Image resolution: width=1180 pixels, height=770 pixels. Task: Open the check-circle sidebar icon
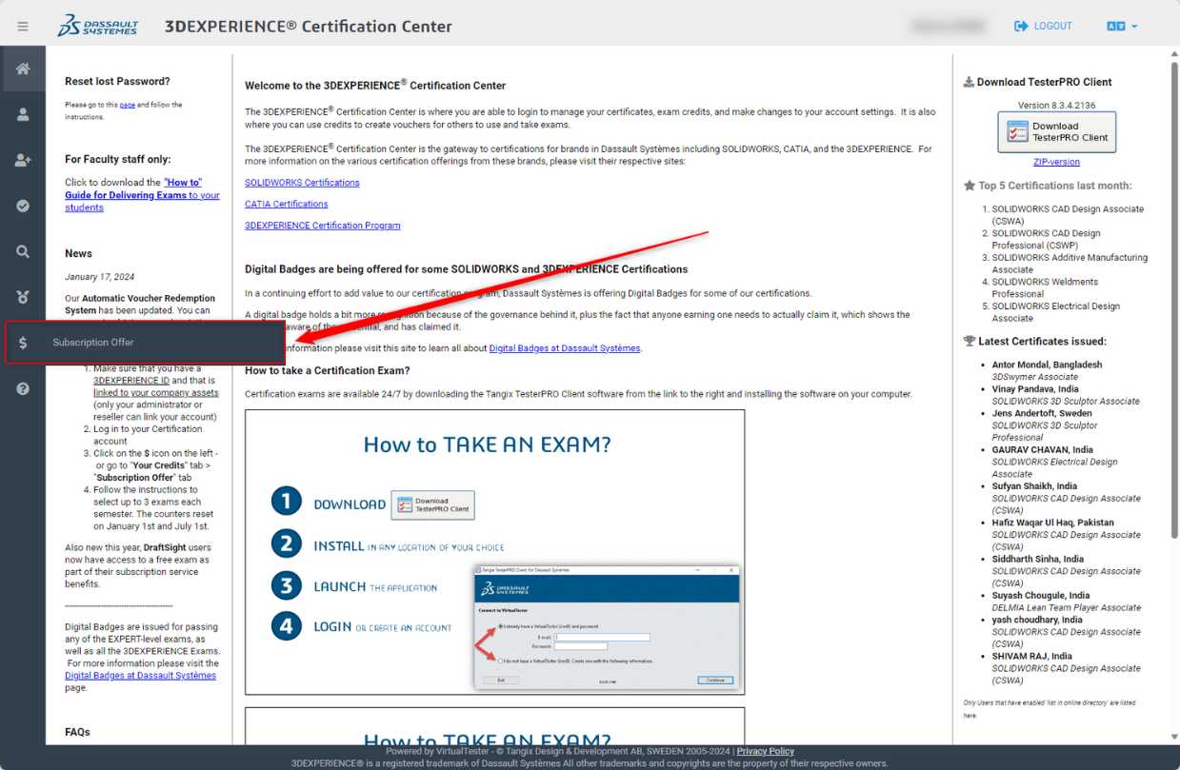[x=23, y=206]
